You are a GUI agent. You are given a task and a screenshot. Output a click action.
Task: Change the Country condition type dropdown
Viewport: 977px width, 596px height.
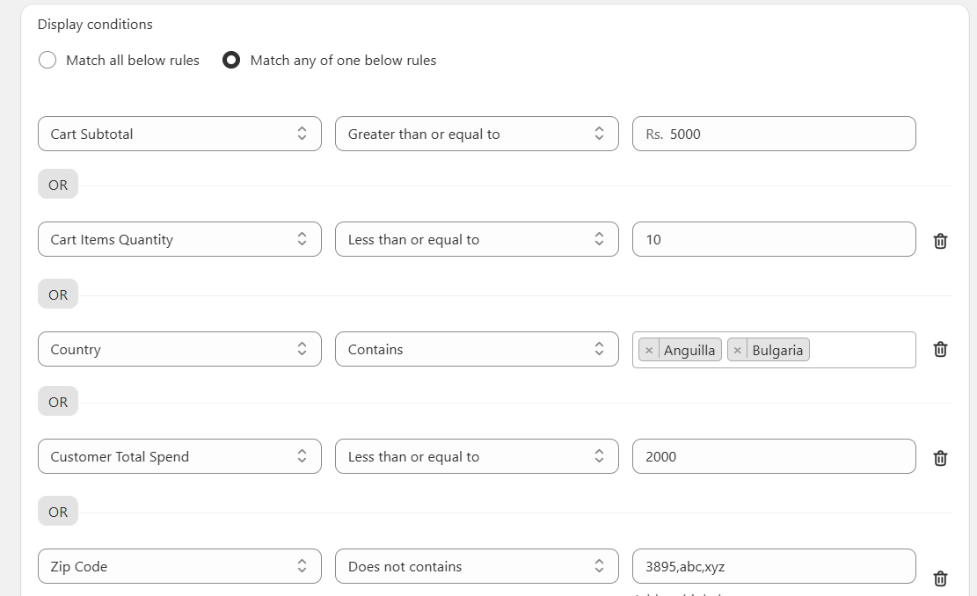click(x=179, y=349)
